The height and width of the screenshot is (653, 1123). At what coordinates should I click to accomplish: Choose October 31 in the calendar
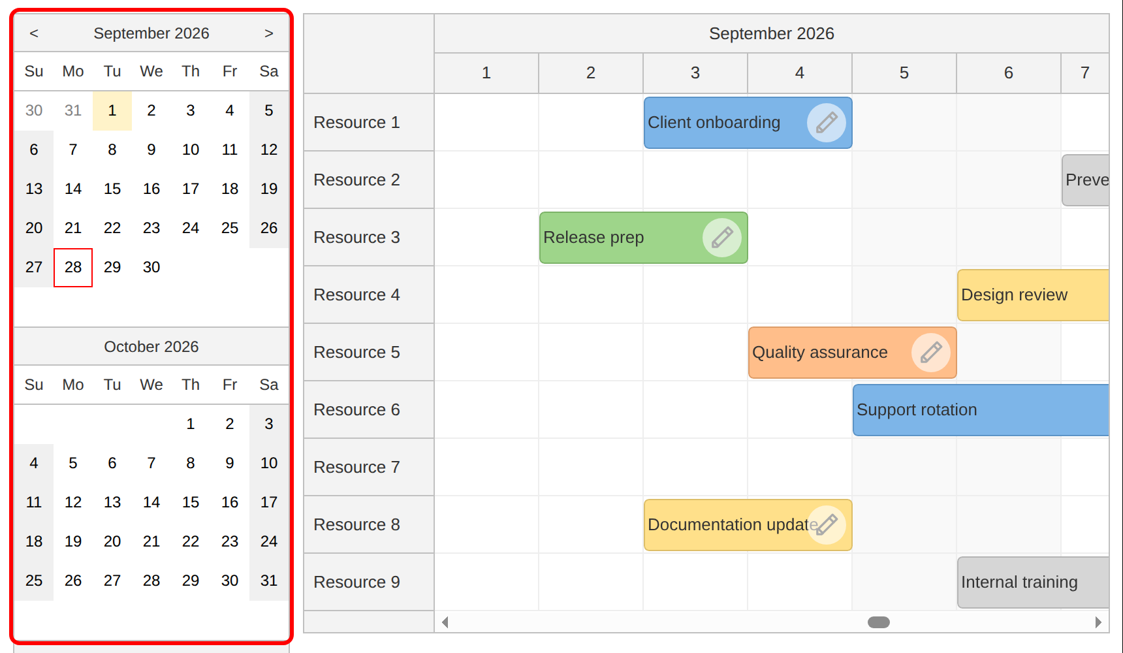pos(269,581)
